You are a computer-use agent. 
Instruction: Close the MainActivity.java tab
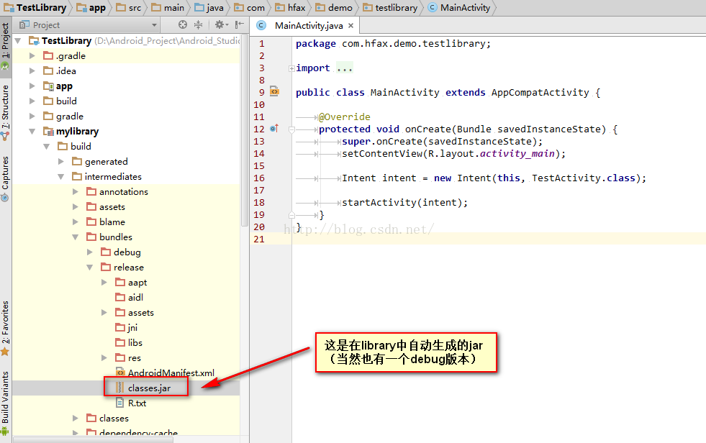[352, 26]
